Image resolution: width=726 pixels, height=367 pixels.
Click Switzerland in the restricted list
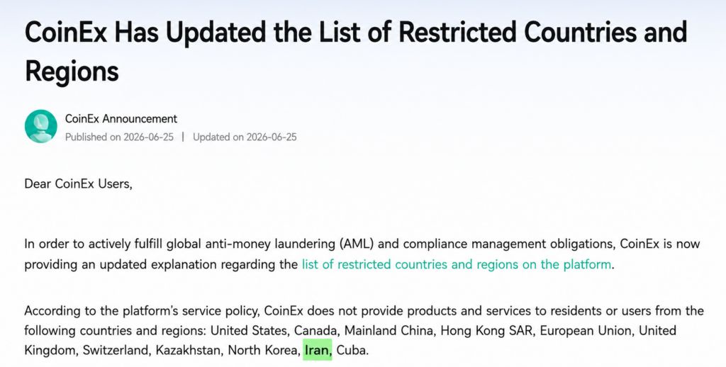coord(116,350)
